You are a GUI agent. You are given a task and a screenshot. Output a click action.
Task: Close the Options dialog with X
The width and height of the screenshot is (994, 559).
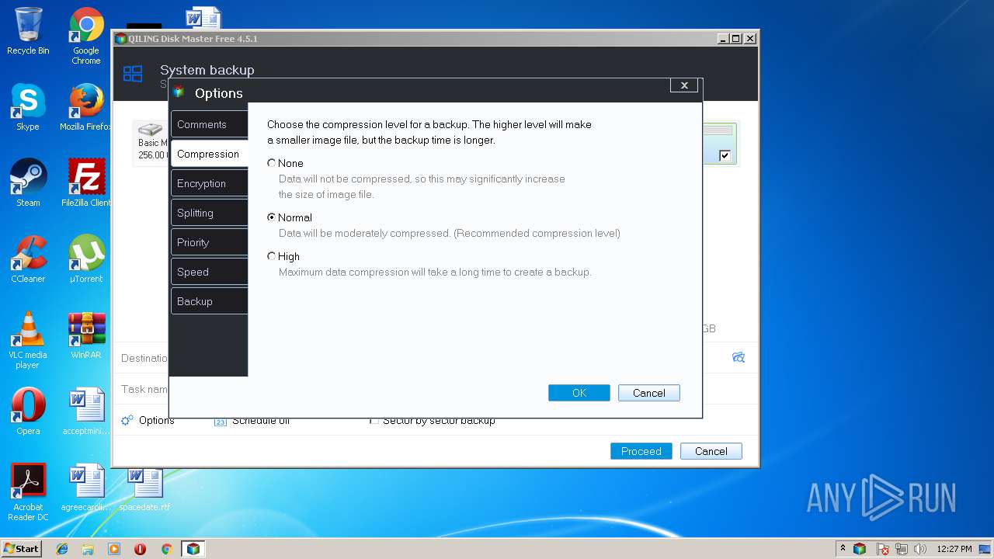point(684,85)
